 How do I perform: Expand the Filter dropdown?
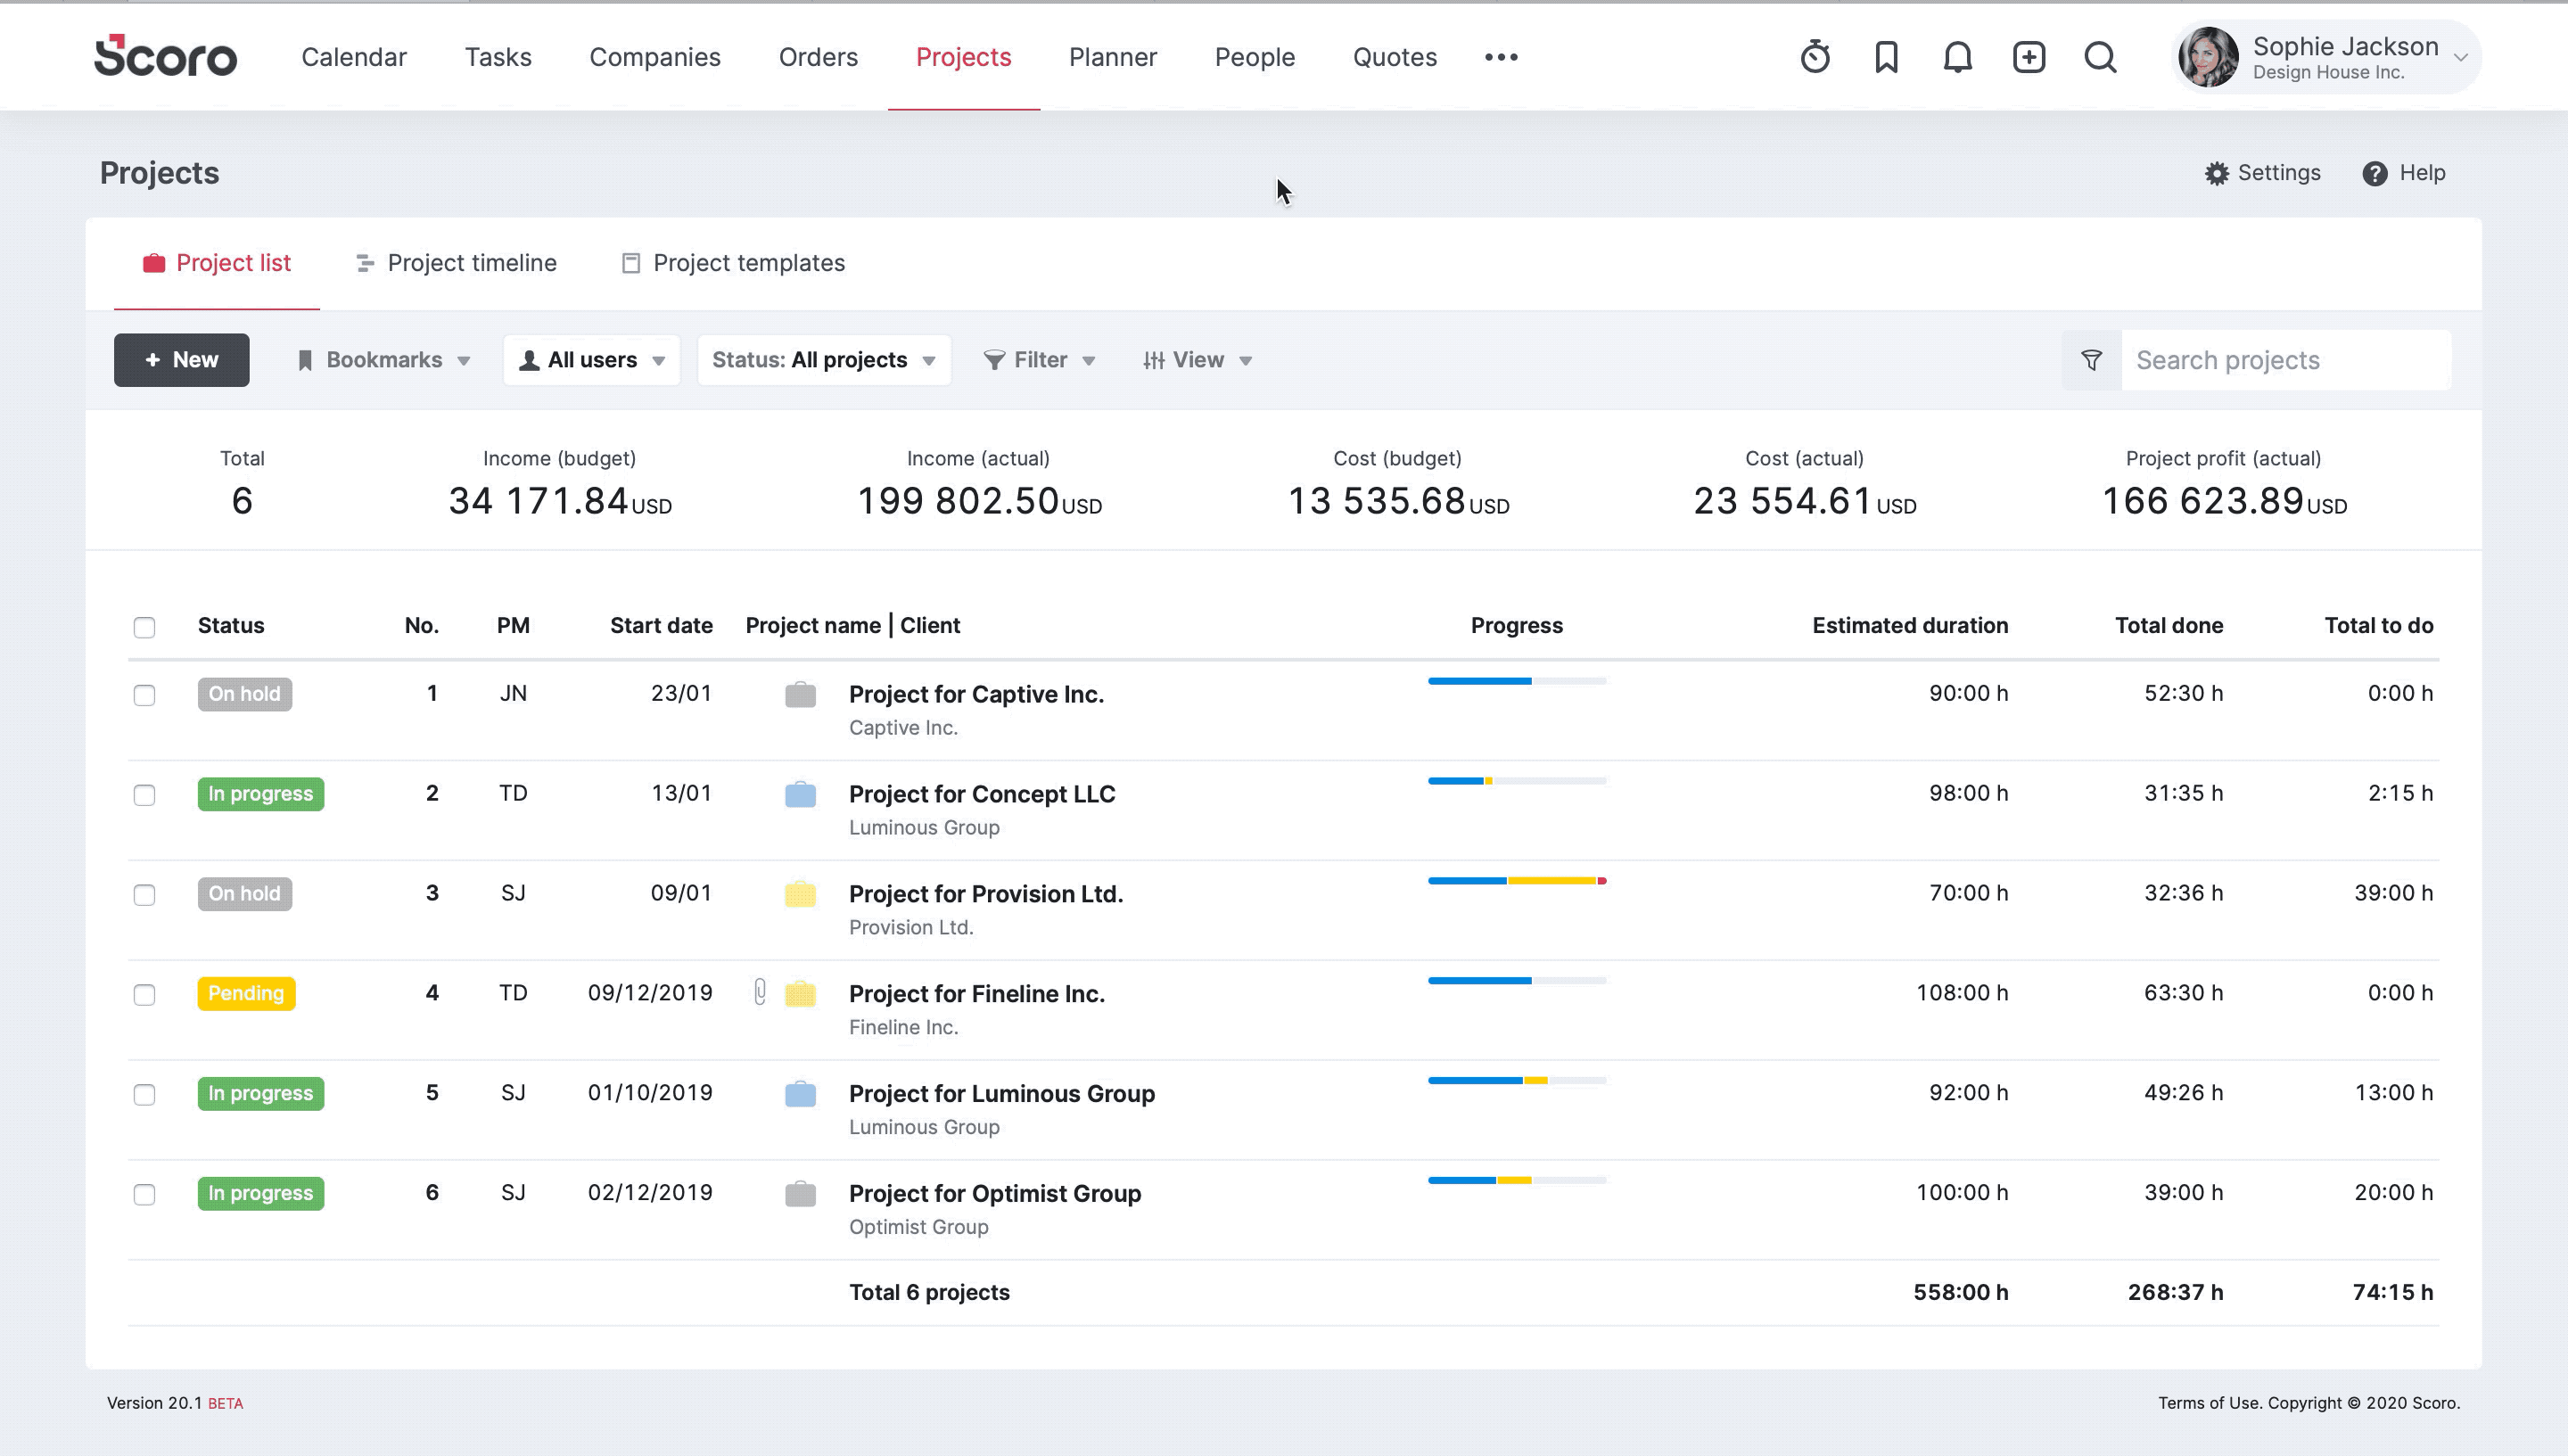(x=1040, y=360)
